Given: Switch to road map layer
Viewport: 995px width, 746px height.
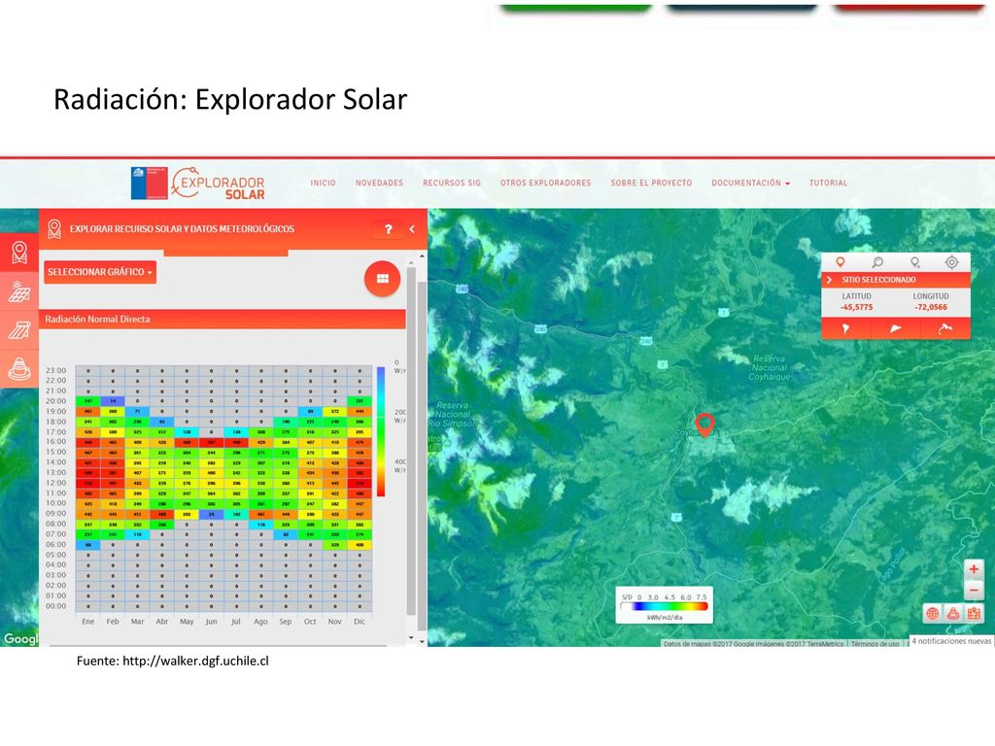Looking at the screenshot, I should click(x=974, y=614).
